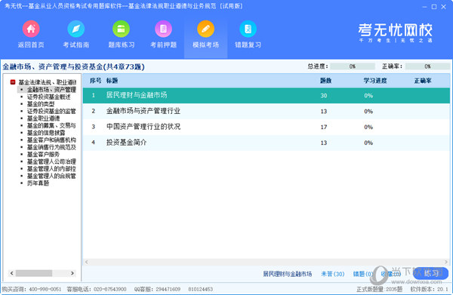The image size is (453, 295).
Task: Click the 总进度 progress bar
Action: click(353, 66)
